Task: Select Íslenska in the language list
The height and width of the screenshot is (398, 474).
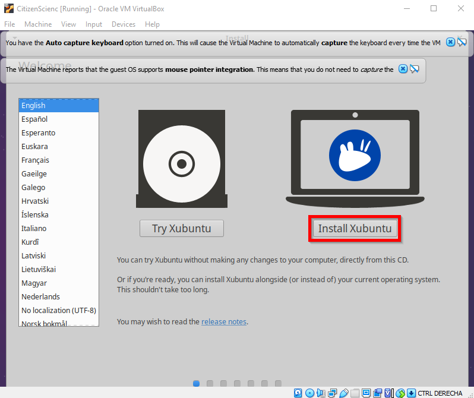Action: [59, 214]
